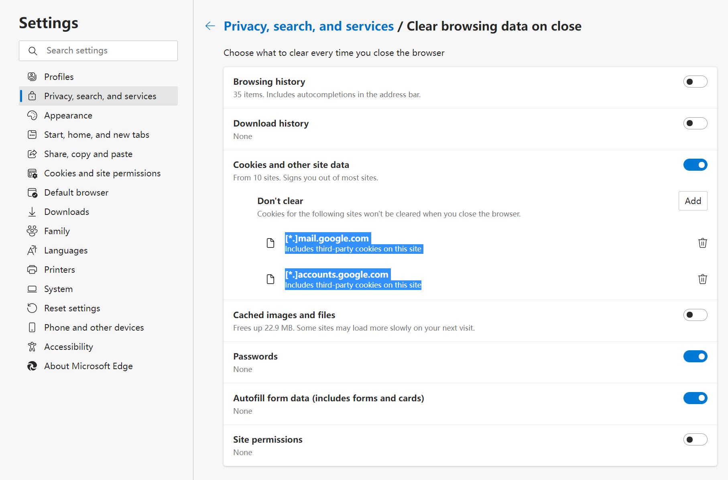Click the Profiles icon in sidebar
The width and height of the screenshot is (728, 480).
32,77
